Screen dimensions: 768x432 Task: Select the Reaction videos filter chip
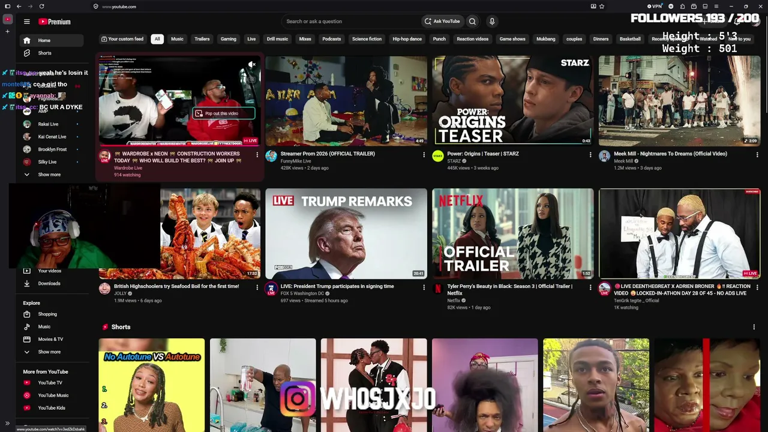tap(473, 39)
